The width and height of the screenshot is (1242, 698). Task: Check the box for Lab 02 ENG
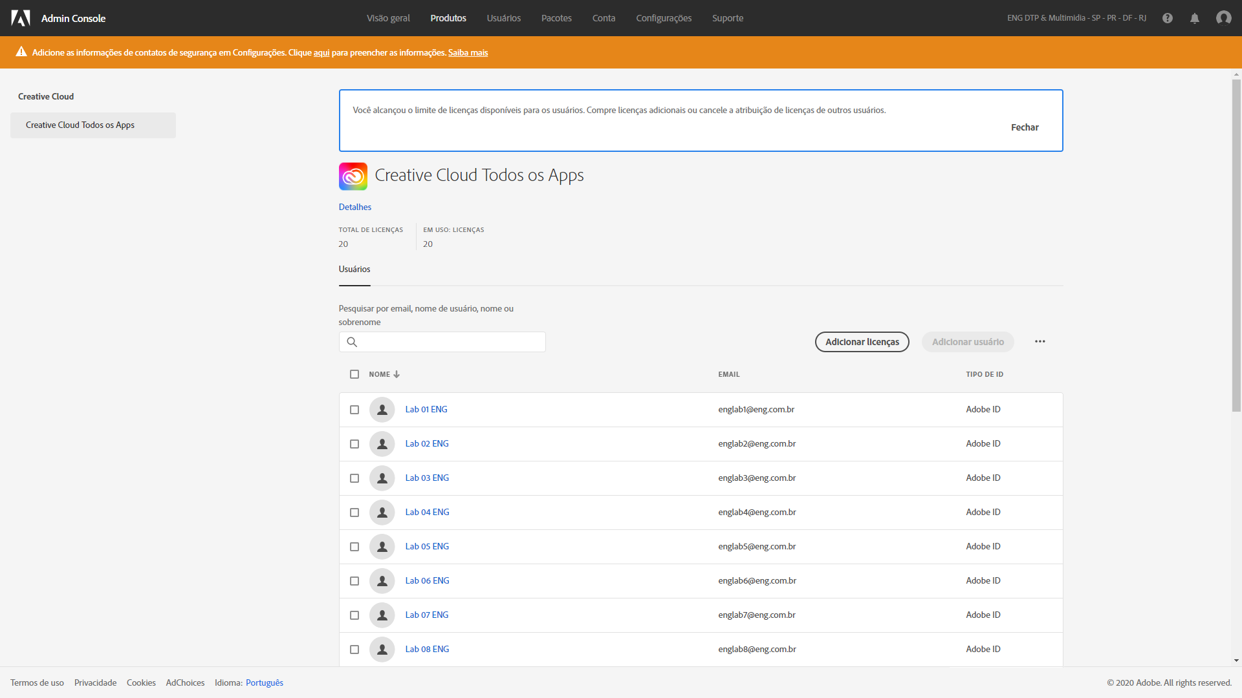click(354, 444)
